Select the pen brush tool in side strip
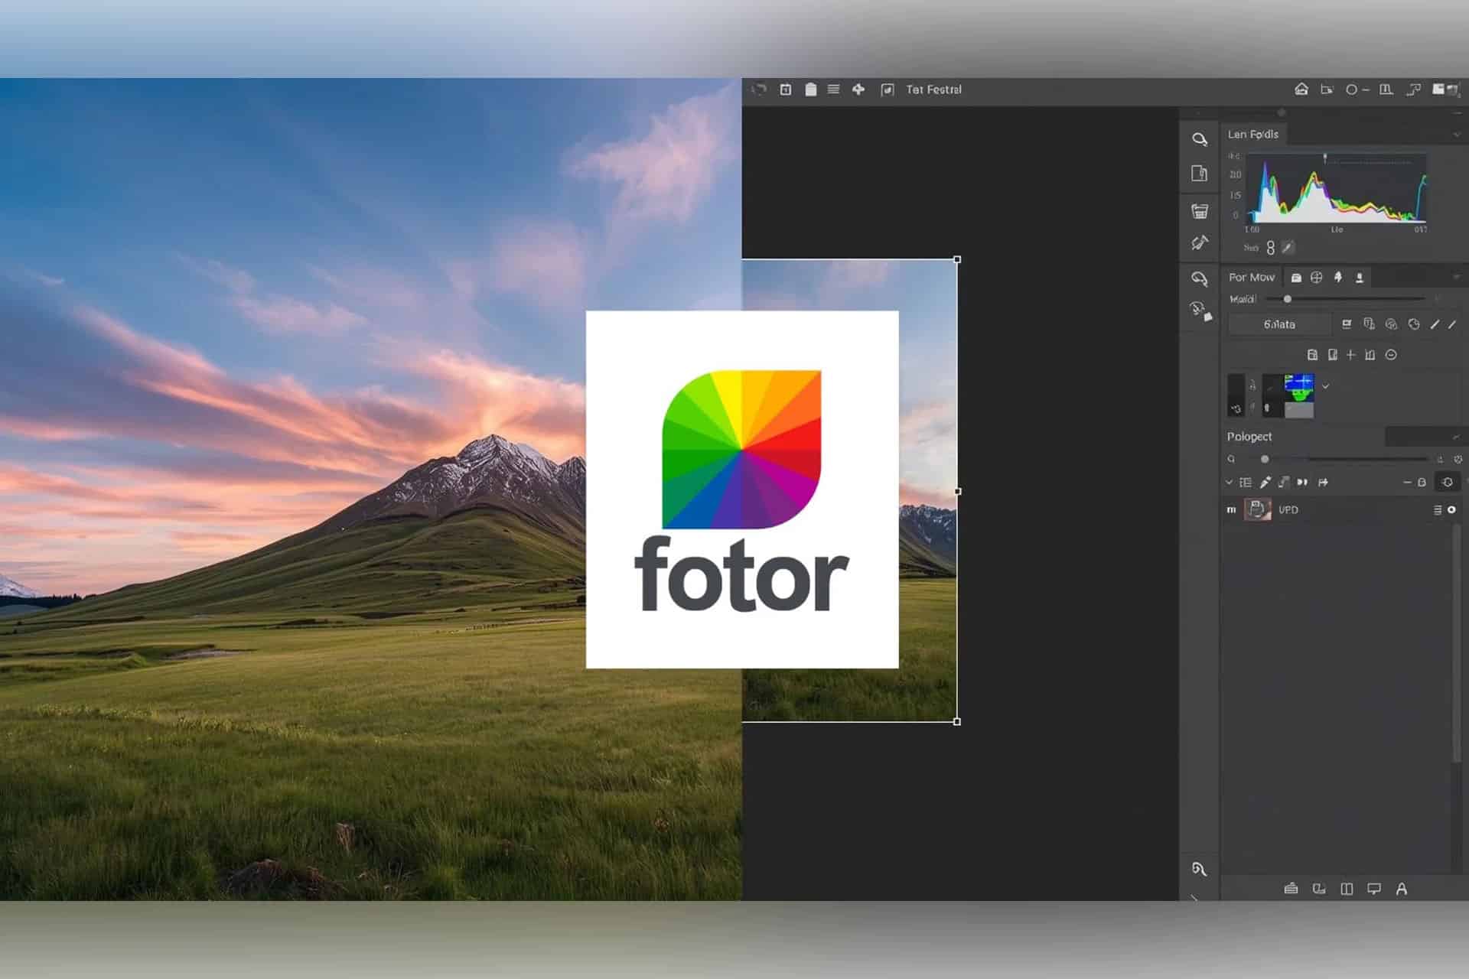This screenshot has width=1469, height=979. tap(1199, 243)
